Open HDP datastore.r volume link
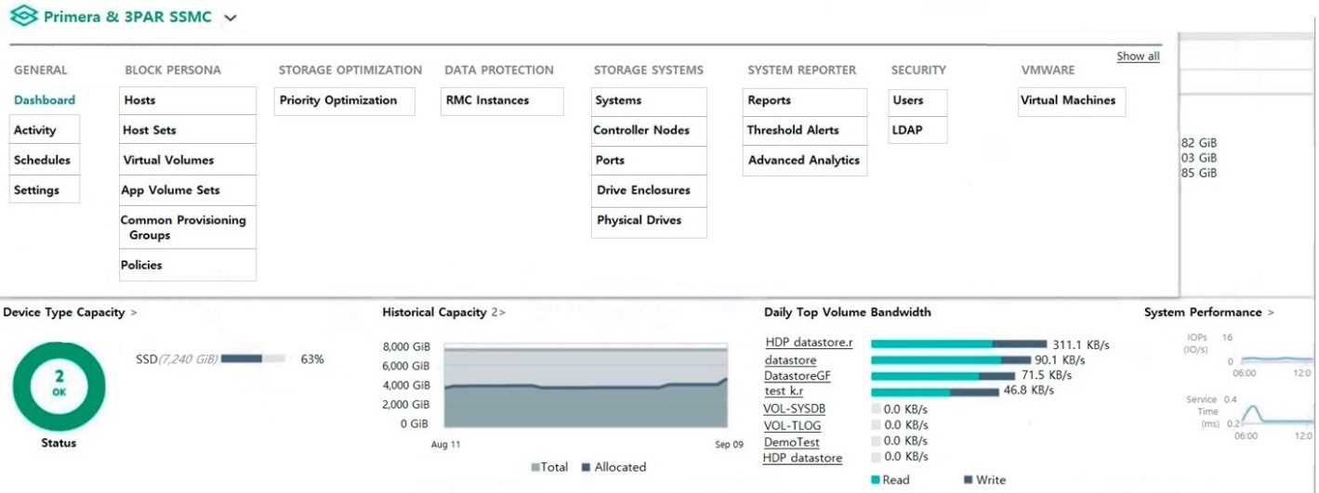 (809, 343)
